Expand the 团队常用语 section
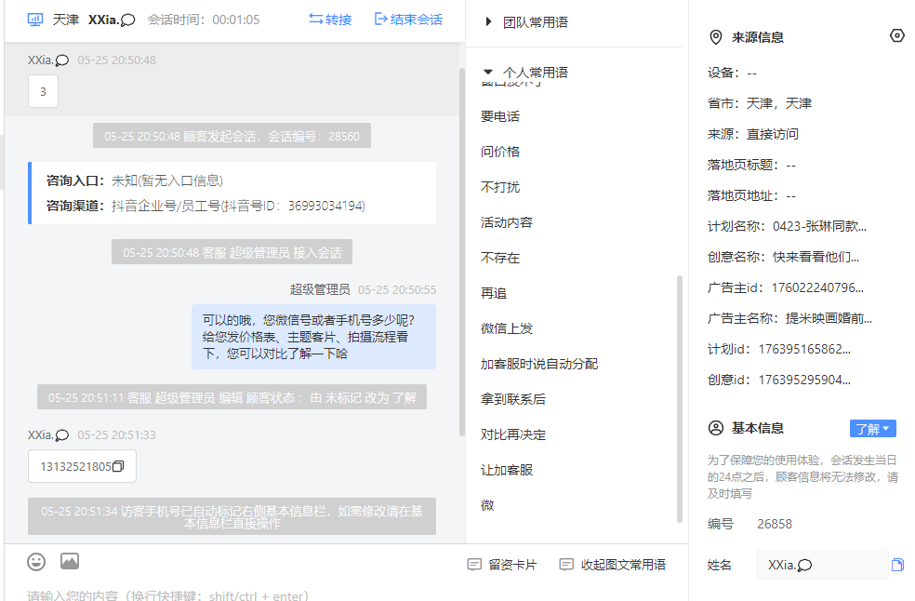Screen dimensions: 915x601 [528, 22]
